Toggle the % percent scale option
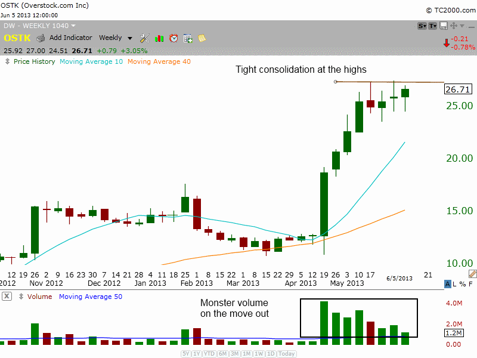This screenshot has height=358, width=477. [x=463, y=284]
